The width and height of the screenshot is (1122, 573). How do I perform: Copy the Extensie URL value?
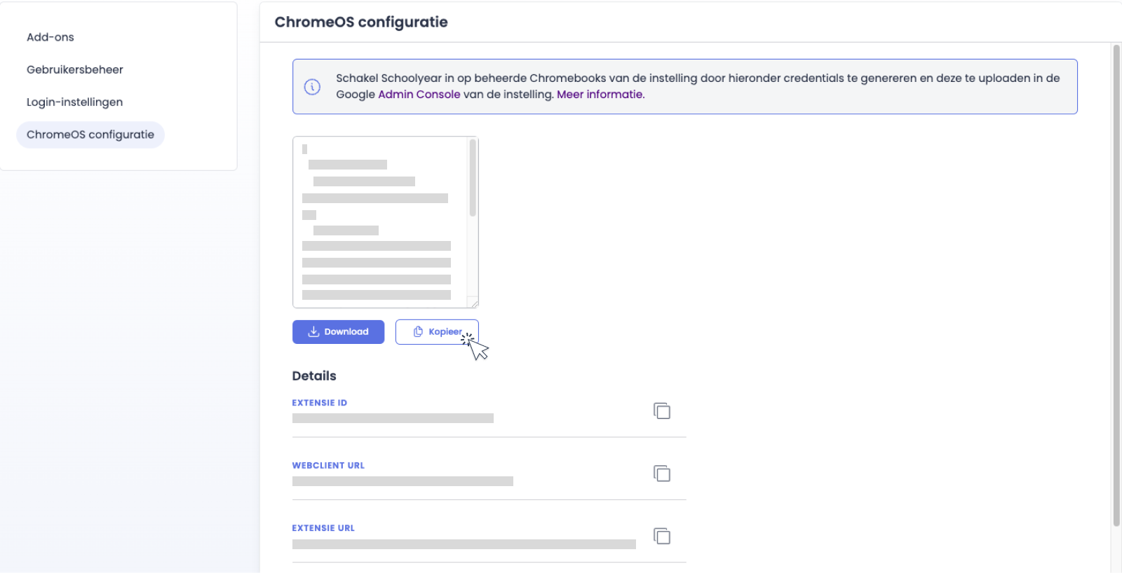tap(662, 537)
